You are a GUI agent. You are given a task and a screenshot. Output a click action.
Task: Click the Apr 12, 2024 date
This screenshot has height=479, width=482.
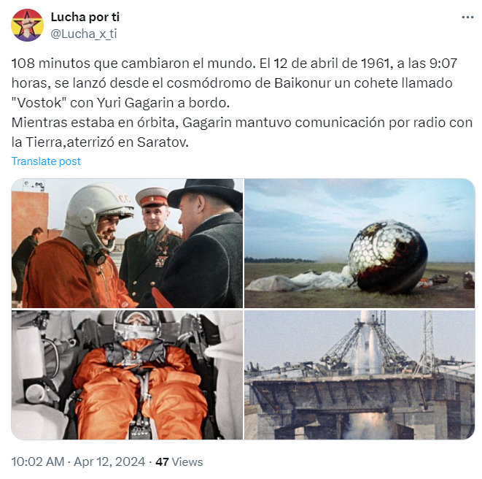pyautogui.click(x=109, y=461)
